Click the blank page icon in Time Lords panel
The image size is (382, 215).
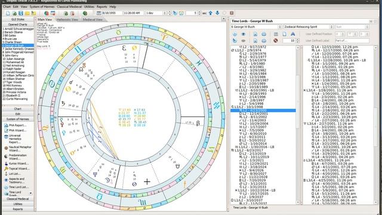point(284,34)
